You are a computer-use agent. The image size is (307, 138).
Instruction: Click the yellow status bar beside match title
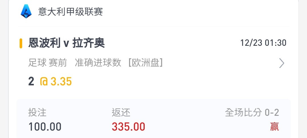point(21,43)
